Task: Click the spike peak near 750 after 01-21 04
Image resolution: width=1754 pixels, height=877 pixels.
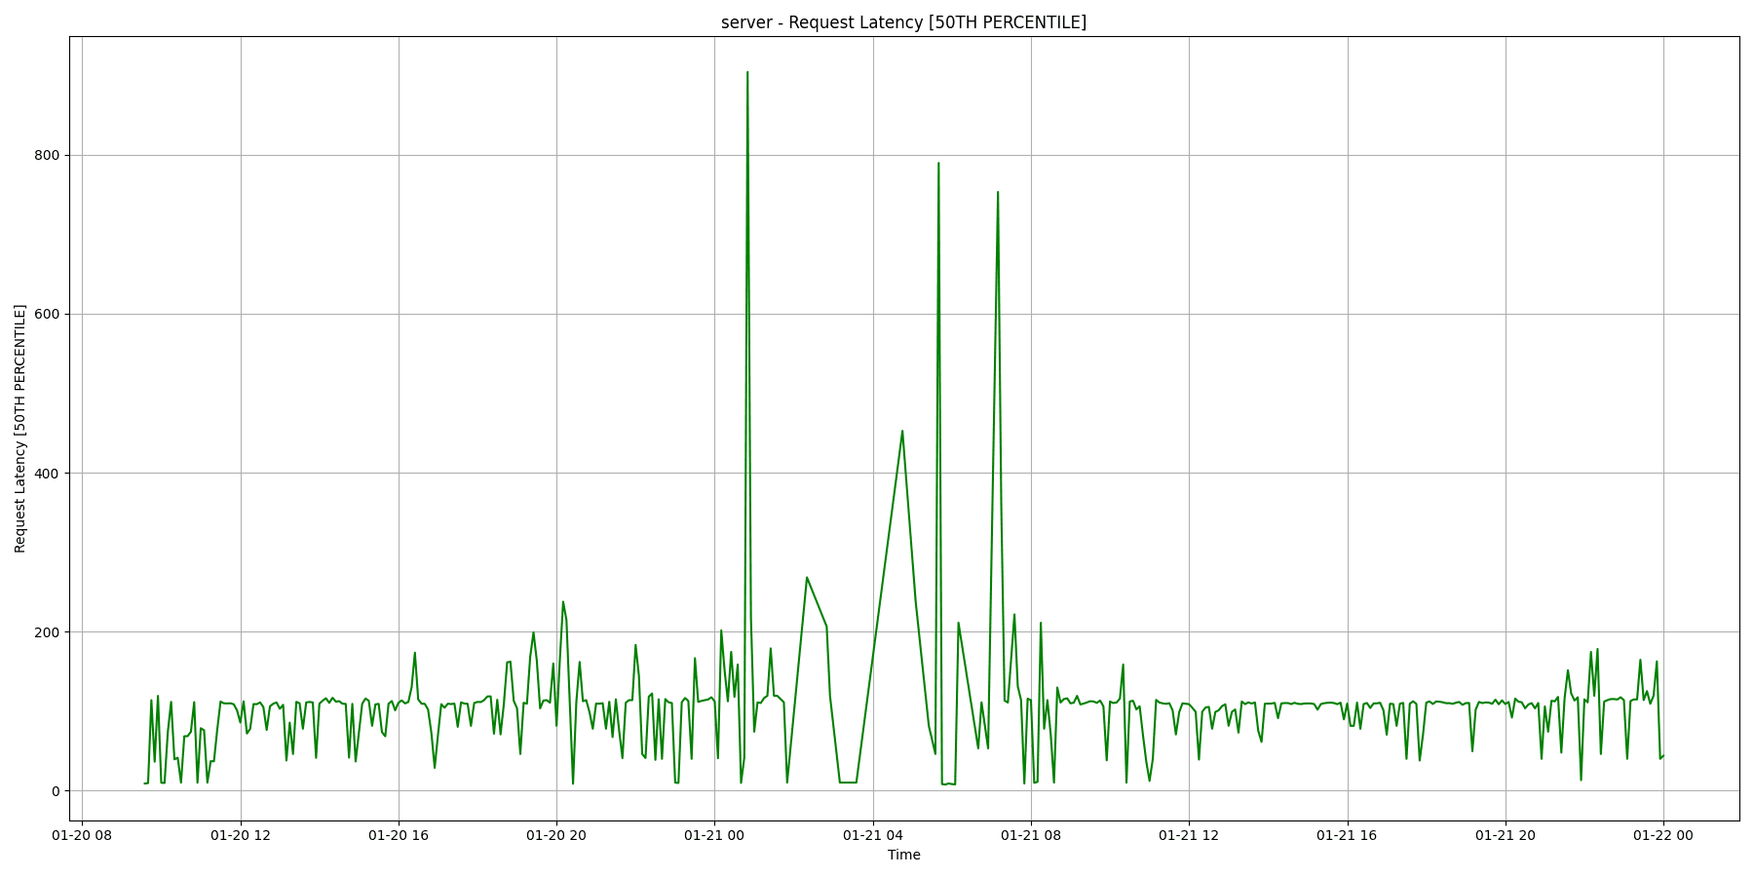Action: (998, 193)
